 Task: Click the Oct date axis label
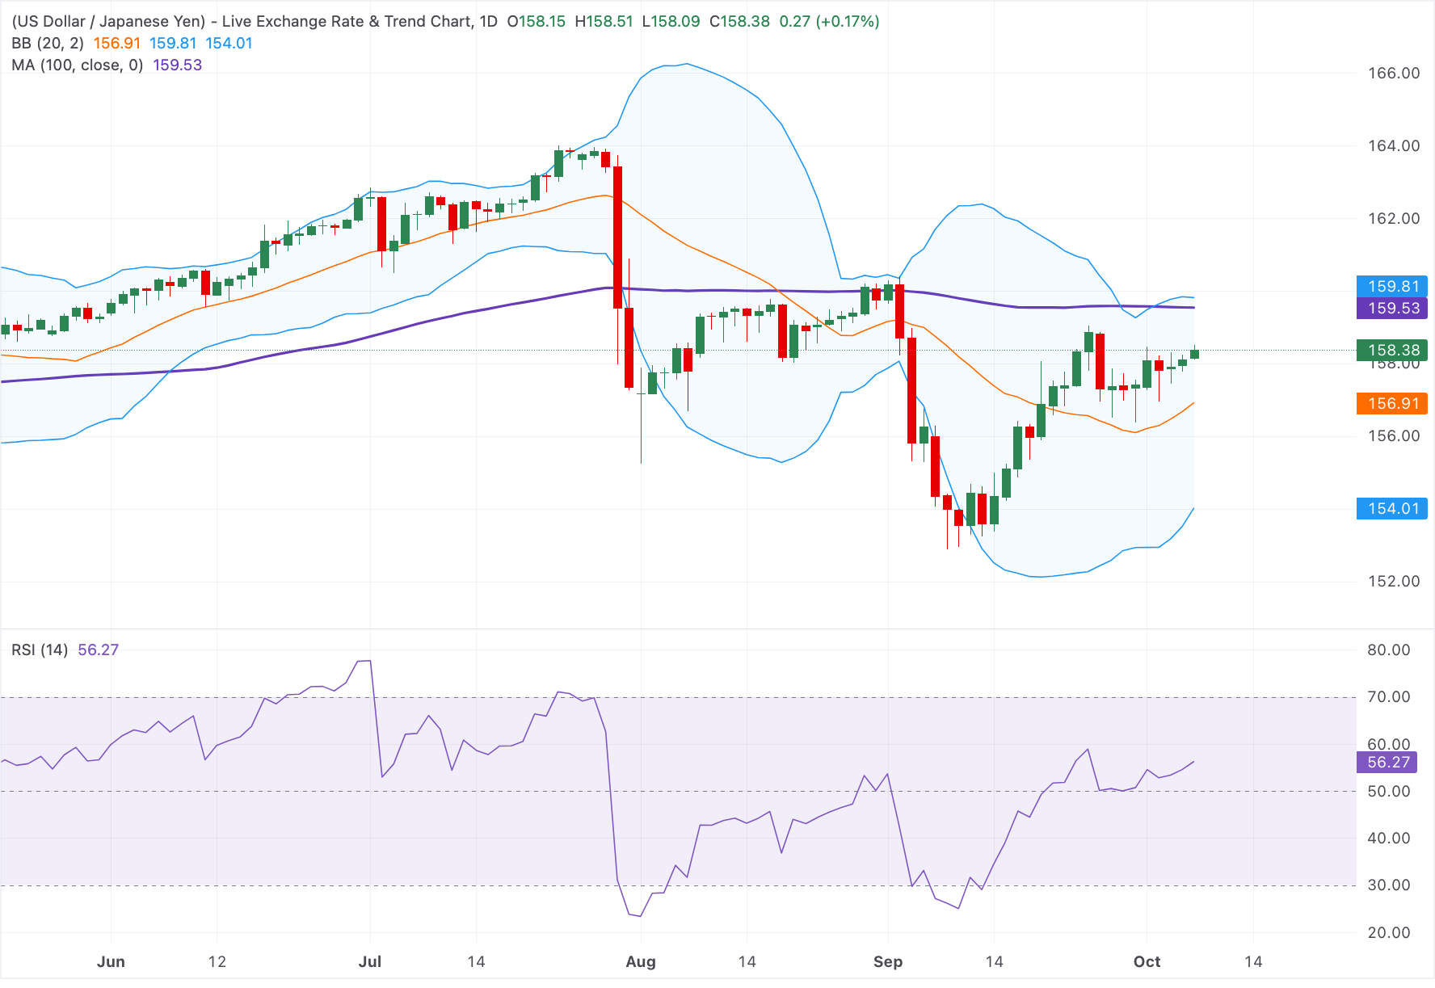pyautogui.click(x=1147, y=961)
